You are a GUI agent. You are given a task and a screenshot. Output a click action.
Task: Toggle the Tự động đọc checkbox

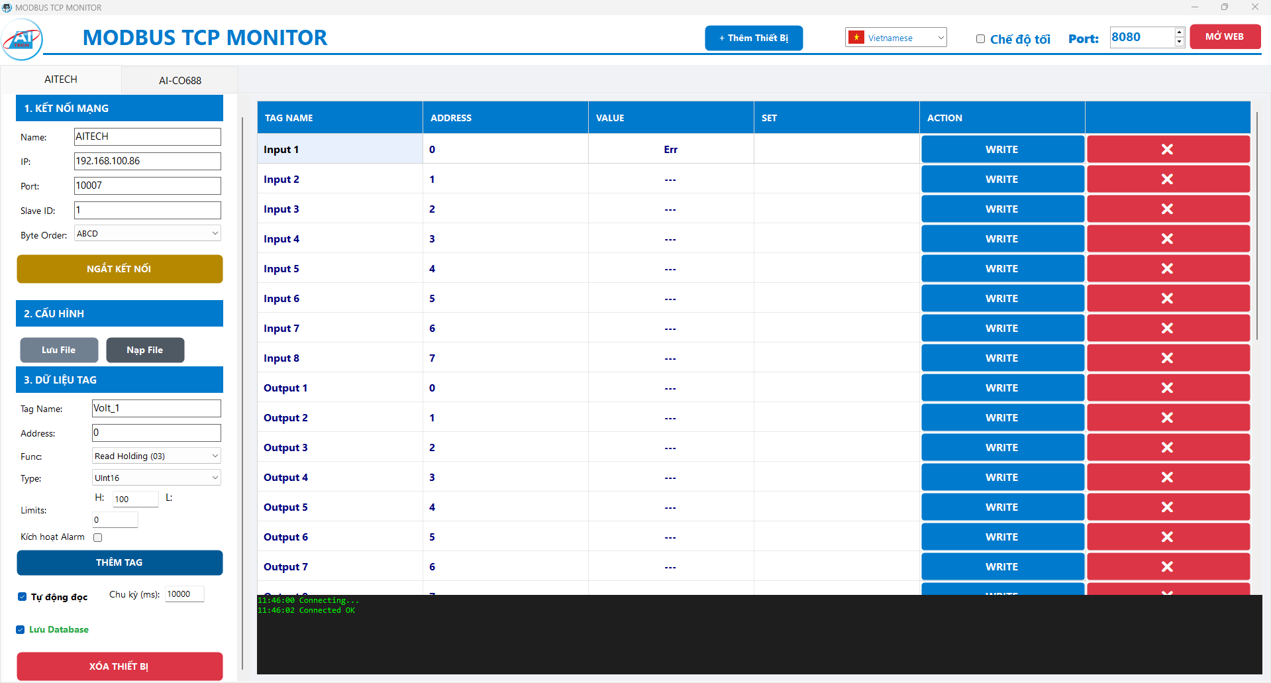point(23,597)
